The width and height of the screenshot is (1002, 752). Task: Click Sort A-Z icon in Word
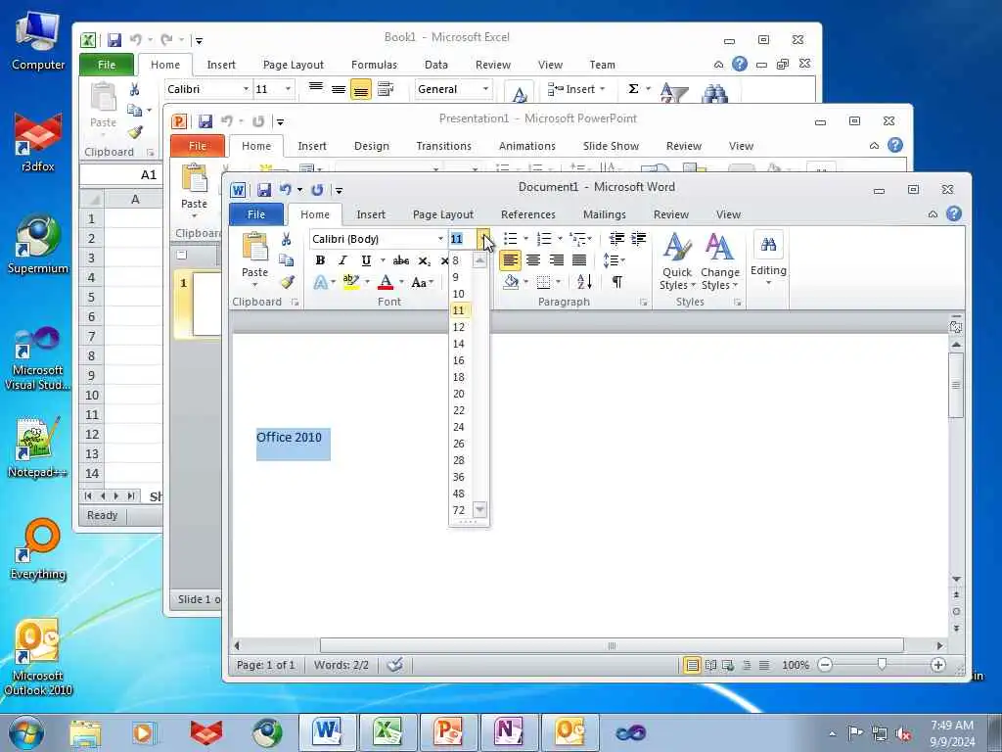coord(584,282)
